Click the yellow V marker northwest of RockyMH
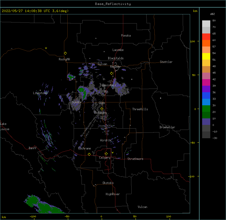The image size is (226, 220). [x=46, y=48]
